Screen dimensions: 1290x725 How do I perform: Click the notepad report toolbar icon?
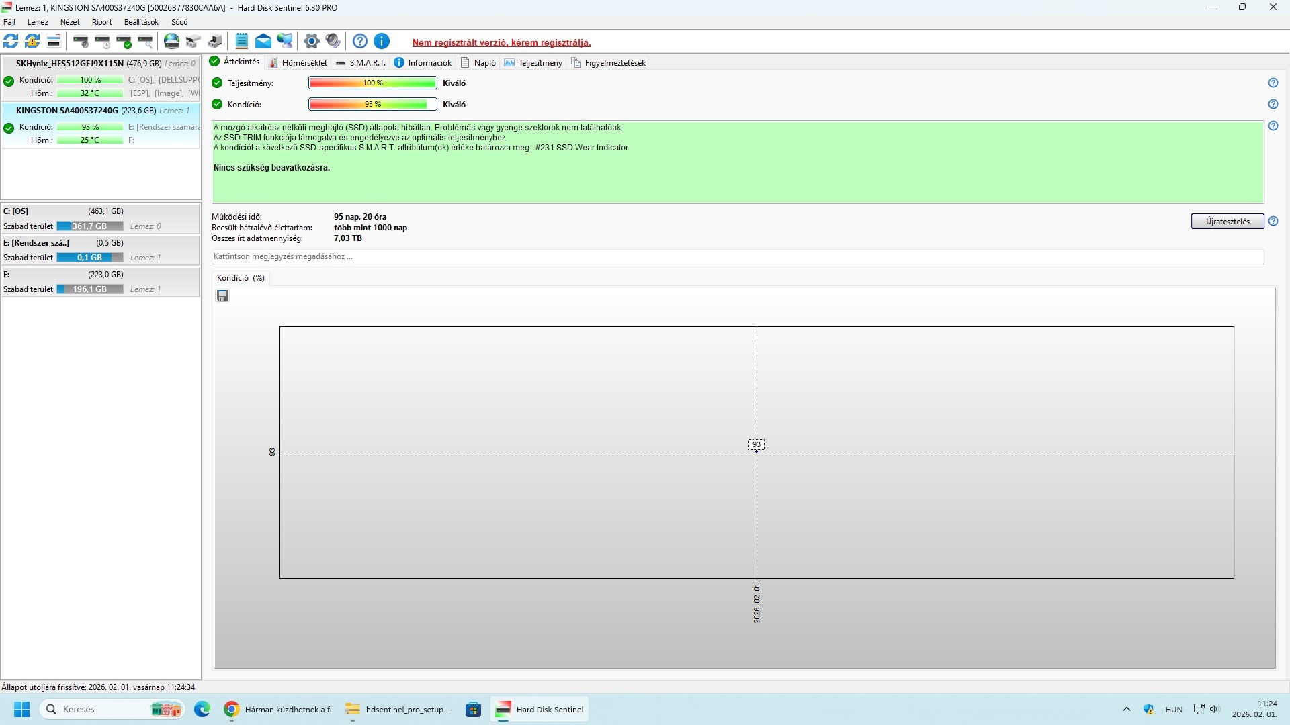[242, 41]
